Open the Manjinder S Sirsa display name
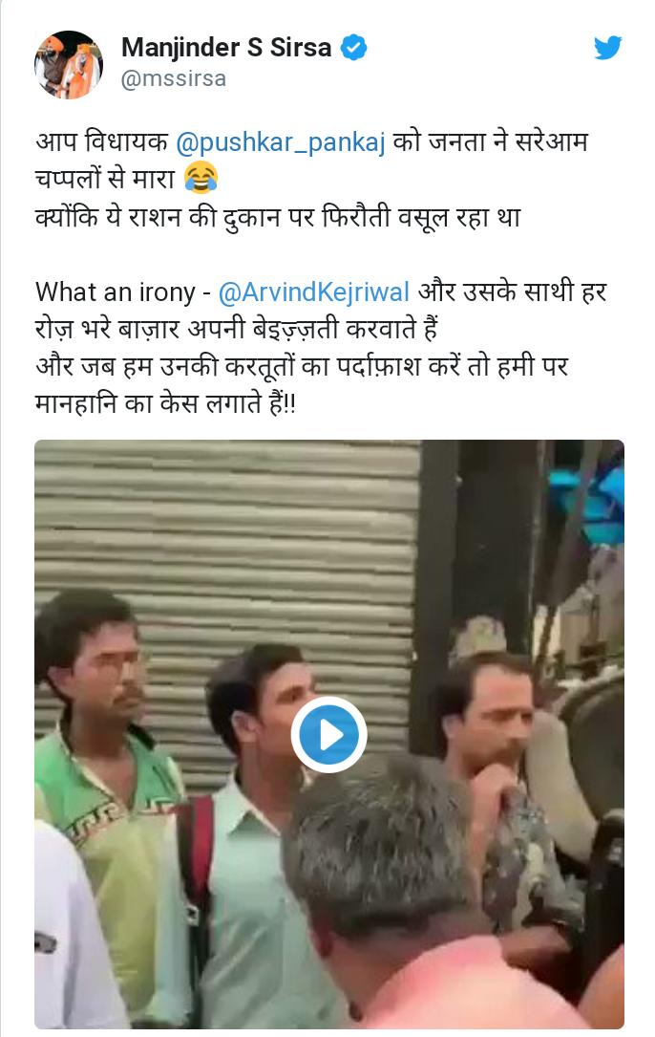This screenshot has width=655, height=1037. point(226,48)
